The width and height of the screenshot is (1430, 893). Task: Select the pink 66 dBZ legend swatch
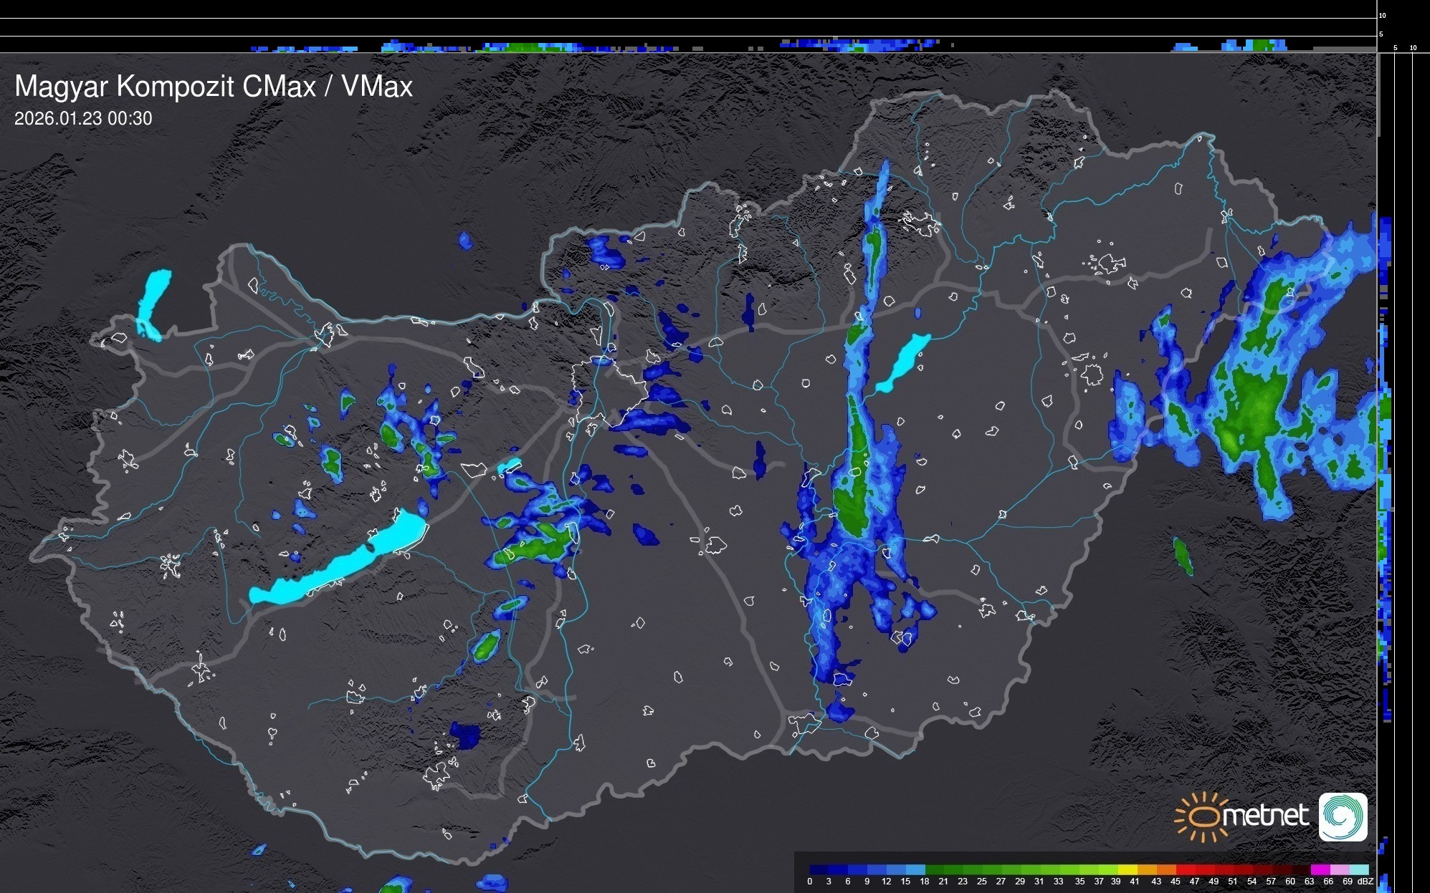[1340, 869]
